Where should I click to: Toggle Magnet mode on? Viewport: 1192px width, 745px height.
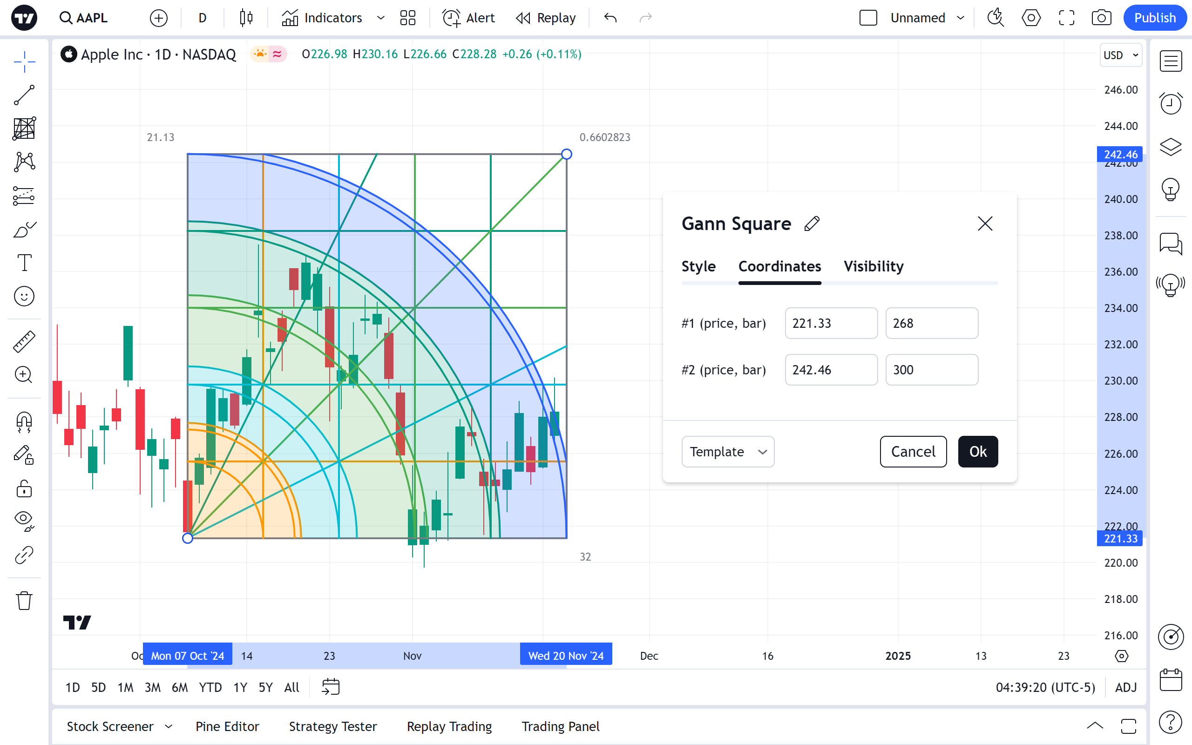pyautogui.click(x=24, y=422)
